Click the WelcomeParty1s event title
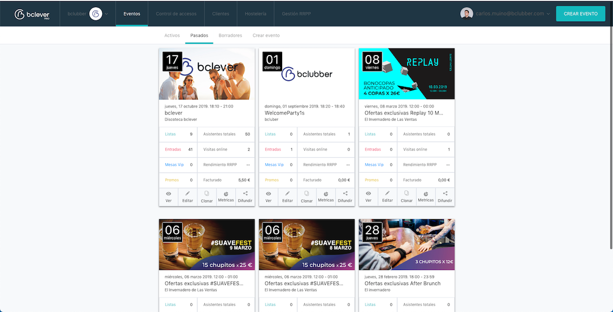This screenshot has width=613, height=312. [284, 113]
